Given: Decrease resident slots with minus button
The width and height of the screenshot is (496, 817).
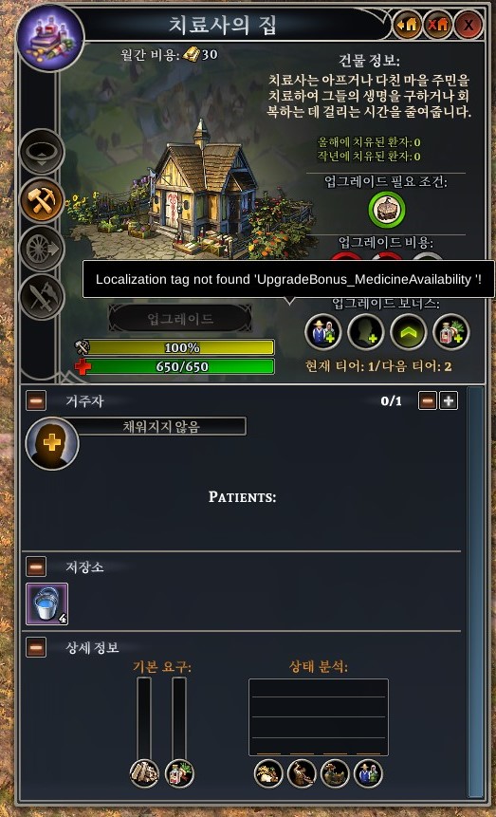Looking at the screenshot, I should coord(427,401).
